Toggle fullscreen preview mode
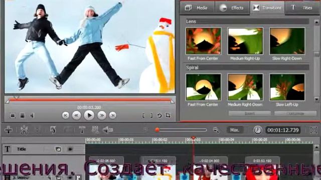 click(13, 115)
